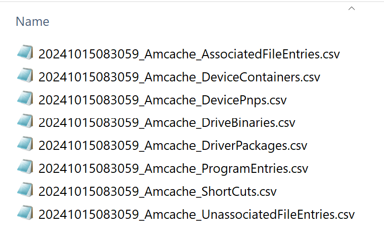Screen dimensions: 384x237
Task: Select the DevicePnps.csv file icon
Action: pos(24,99)
